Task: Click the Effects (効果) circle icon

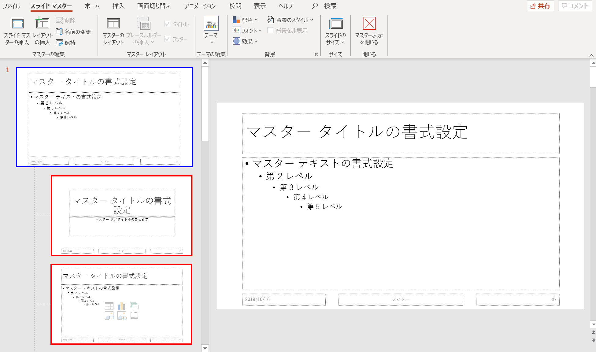Action: pyautogui.click(x=236, y=41)
